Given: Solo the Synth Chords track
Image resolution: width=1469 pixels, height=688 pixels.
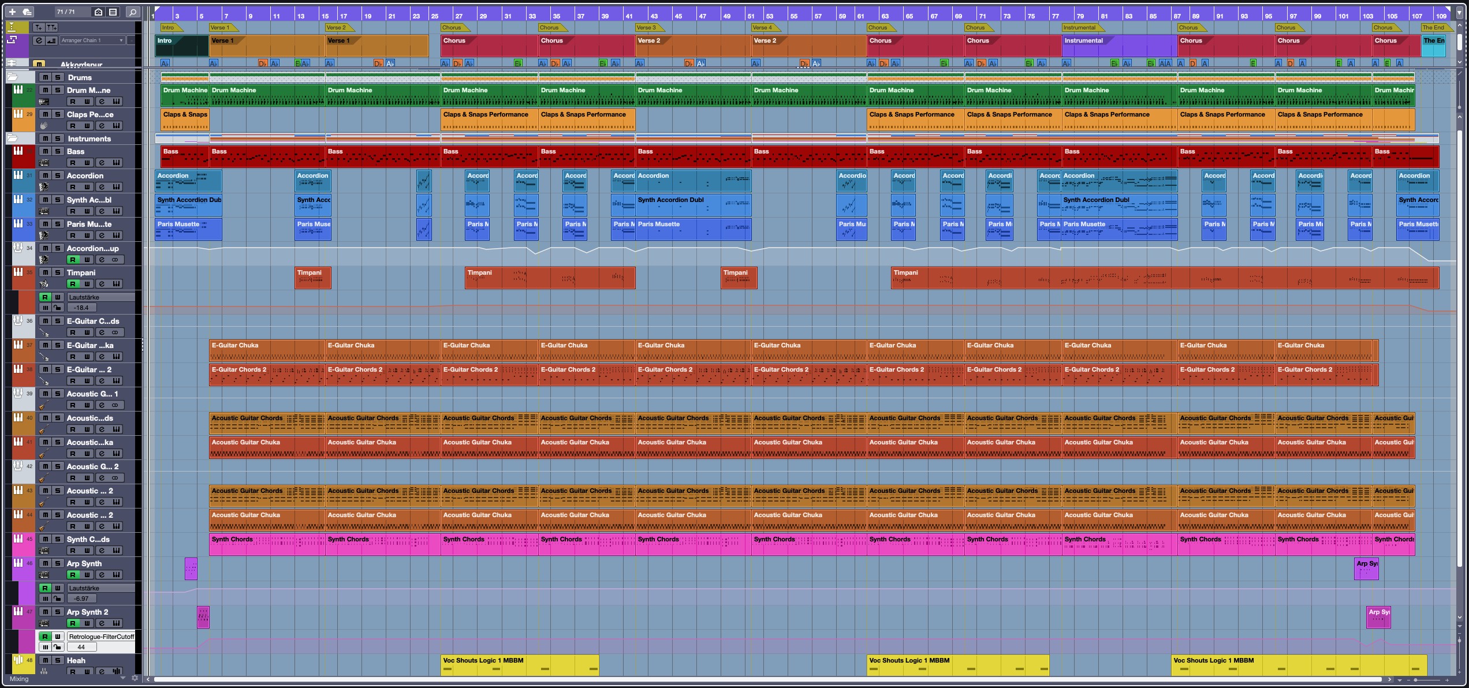Looking at the screenshot, I should coord(58,539).
